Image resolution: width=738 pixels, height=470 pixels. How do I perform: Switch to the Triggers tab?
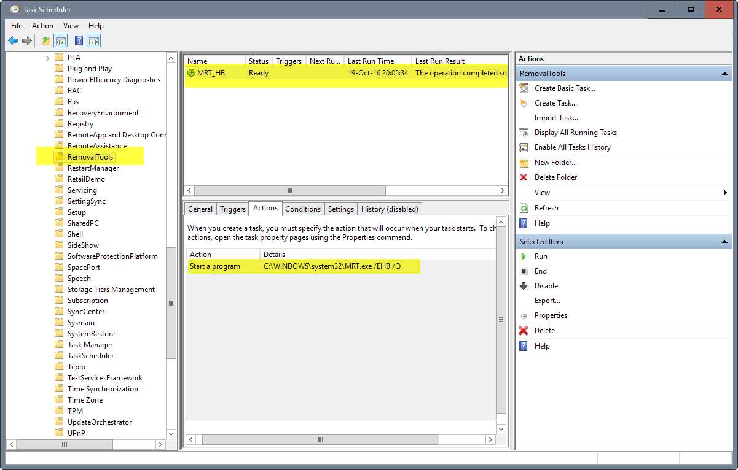click(233, 209)
